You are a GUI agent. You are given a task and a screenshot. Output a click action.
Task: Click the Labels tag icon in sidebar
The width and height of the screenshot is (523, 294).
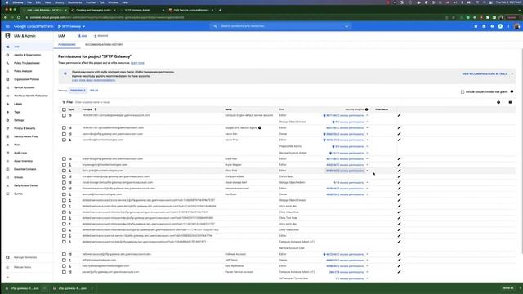tap(7, 104)
